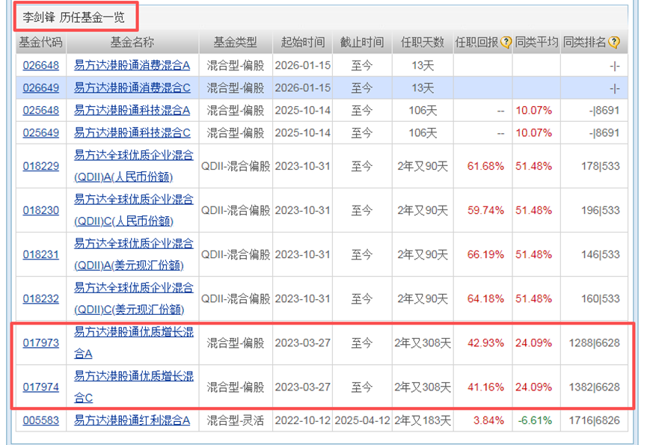This screenshot has height=445, width=647.
Task: Click the 李剑锋 历任基金一览 title
Action: point(73,17)
